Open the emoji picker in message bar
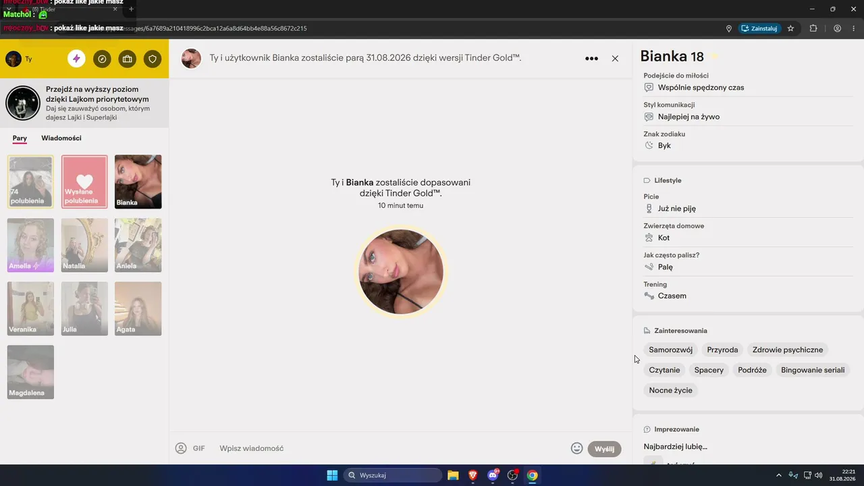Screen dimensions: 864x486 (x=576, y=448)
